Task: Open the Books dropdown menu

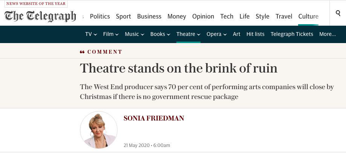Action: [x=160, y=34]
